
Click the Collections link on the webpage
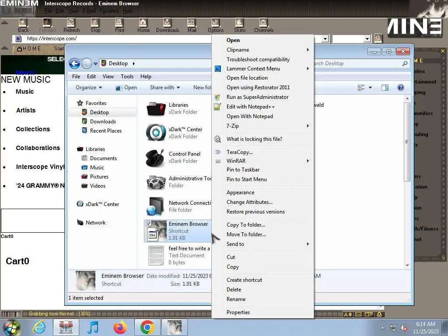click(x=33, y=129)
